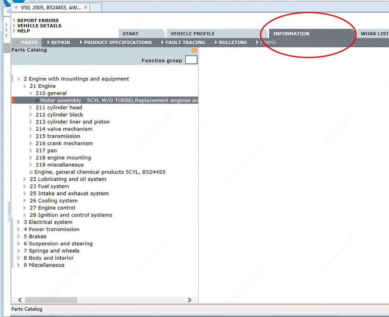389x317 pixels.
Task: Select 6 Suspension and steering
Action: pos(58,244)
